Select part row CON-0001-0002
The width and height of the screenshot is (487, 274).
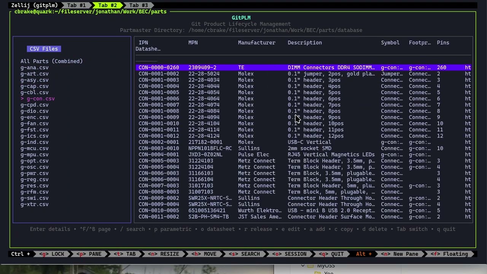(303, 74)
